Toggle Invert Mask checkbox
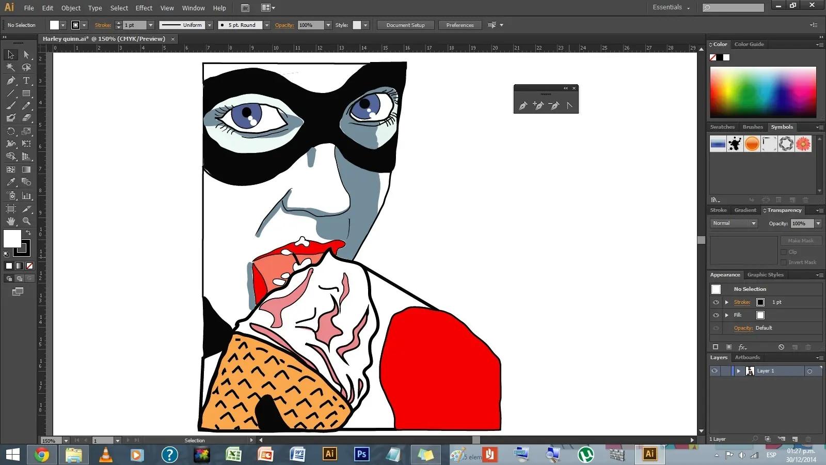The image size is (826, 465). coord(784,262)
